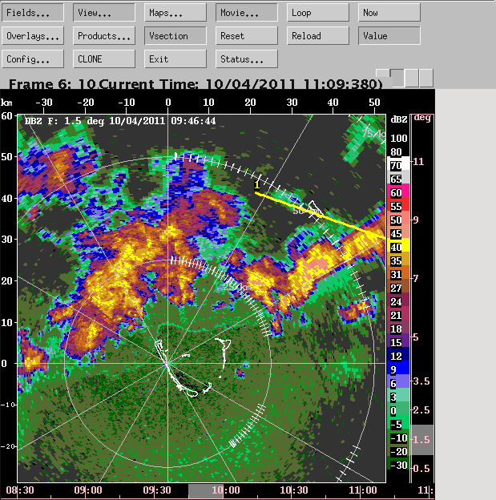Click the "dBZ" legend heading

pyautogui.click(x=399, y=119)
